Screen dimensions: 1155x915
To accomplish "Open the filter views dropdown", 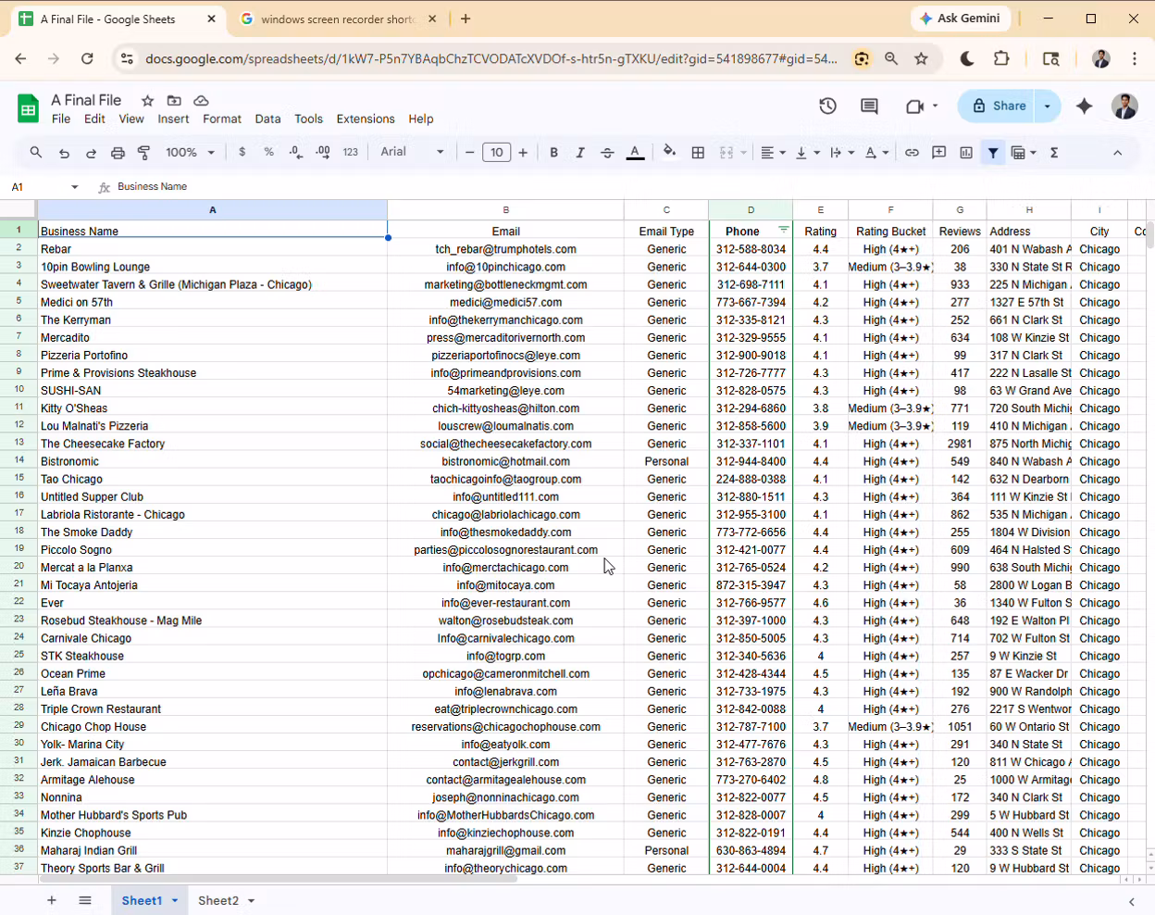I will point(1024,153).
